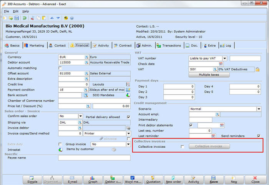
Task: Open Extra description lookup icon
Action: (x=86, y=79)
